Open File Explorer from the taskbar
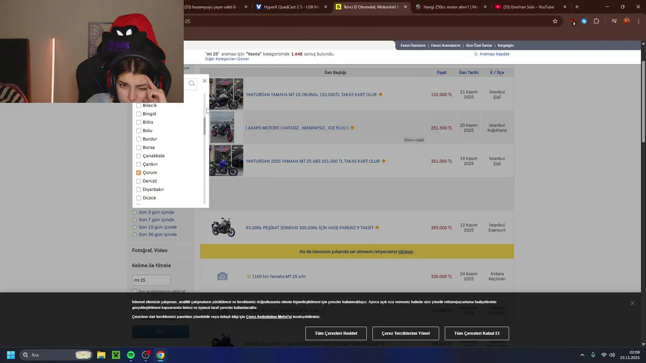Image resolution: width=646 pixels, height=363 pixels. click(101, 355)
